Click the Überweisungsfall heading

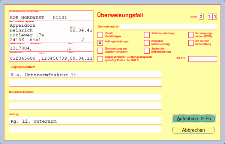[120, 15]
